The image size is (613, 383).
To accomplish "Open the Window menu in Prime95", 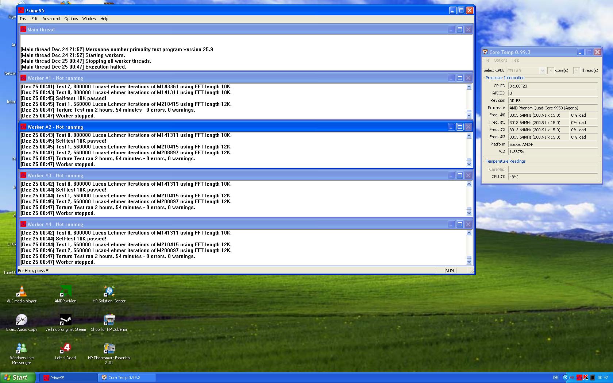I will point(89,19).
